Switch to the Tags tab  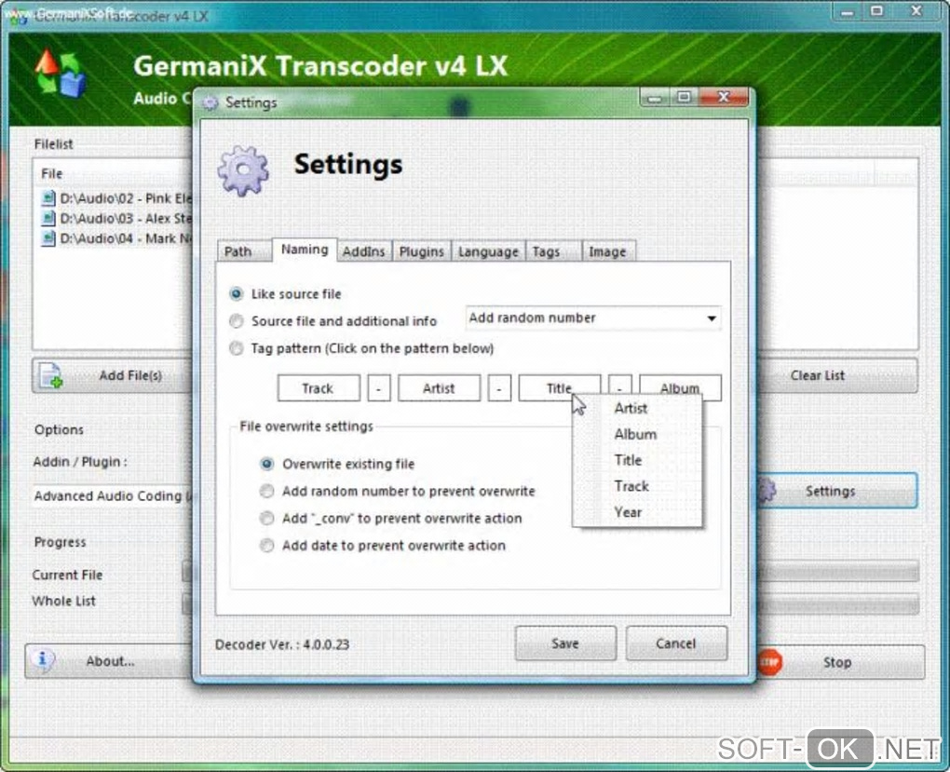pyautogui.click(x=552, y=251)
